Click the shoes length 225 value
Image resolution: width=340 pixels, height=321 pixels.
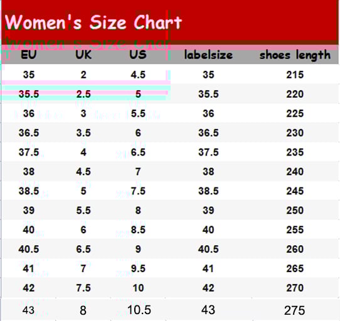tap(295, 113)
